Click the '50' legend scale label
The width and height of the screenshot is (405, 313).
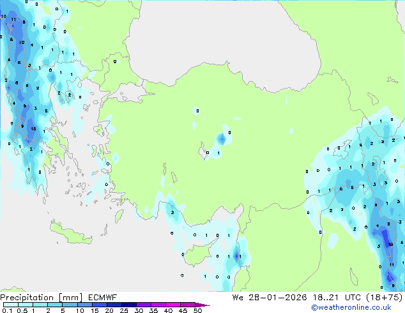coord(198,310)
